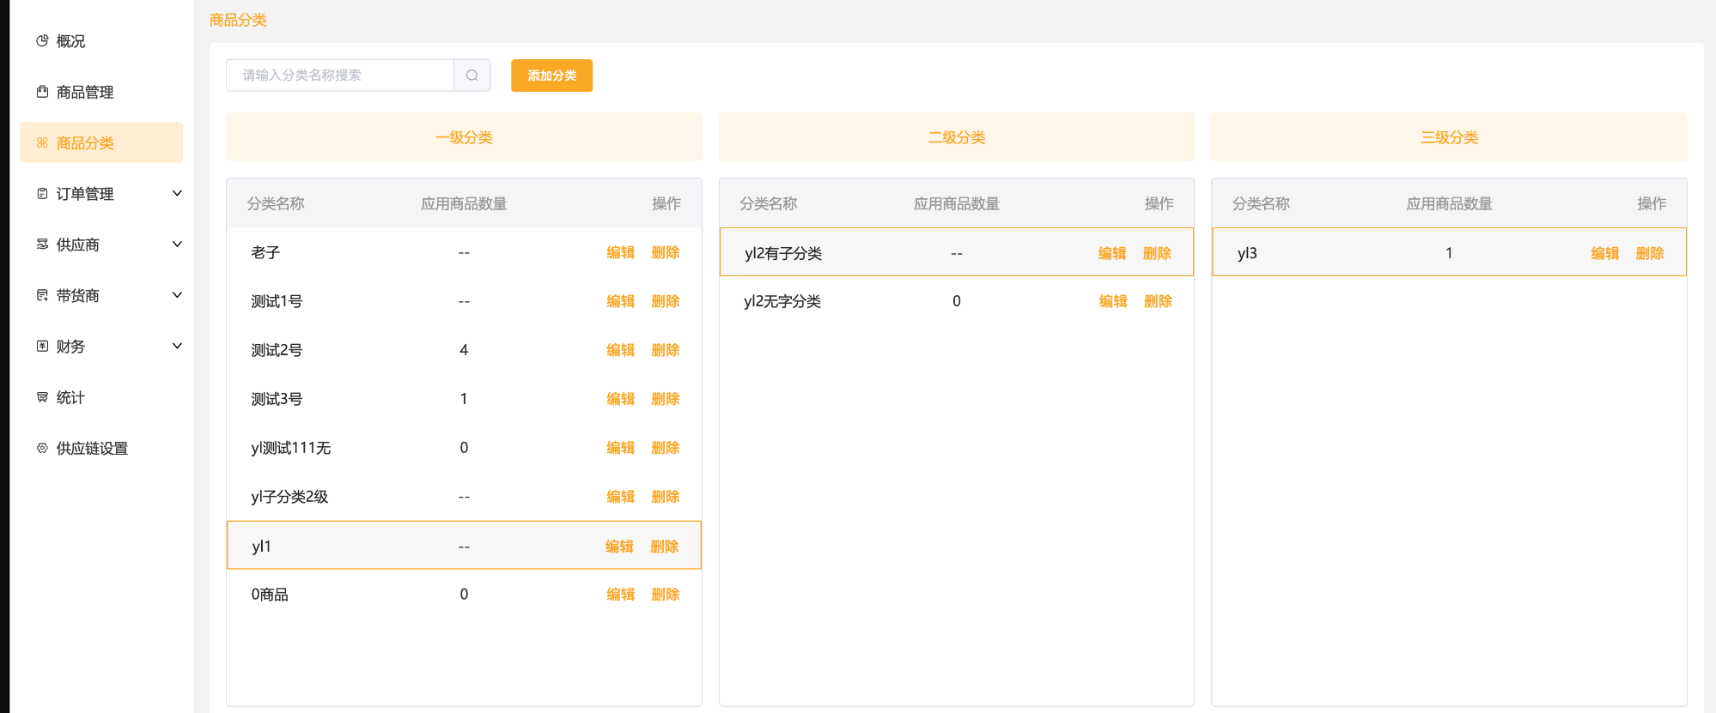Screen dimensions: 1716x713
Task: Click the 商品分类 category icon
Action: click(42, 142)
